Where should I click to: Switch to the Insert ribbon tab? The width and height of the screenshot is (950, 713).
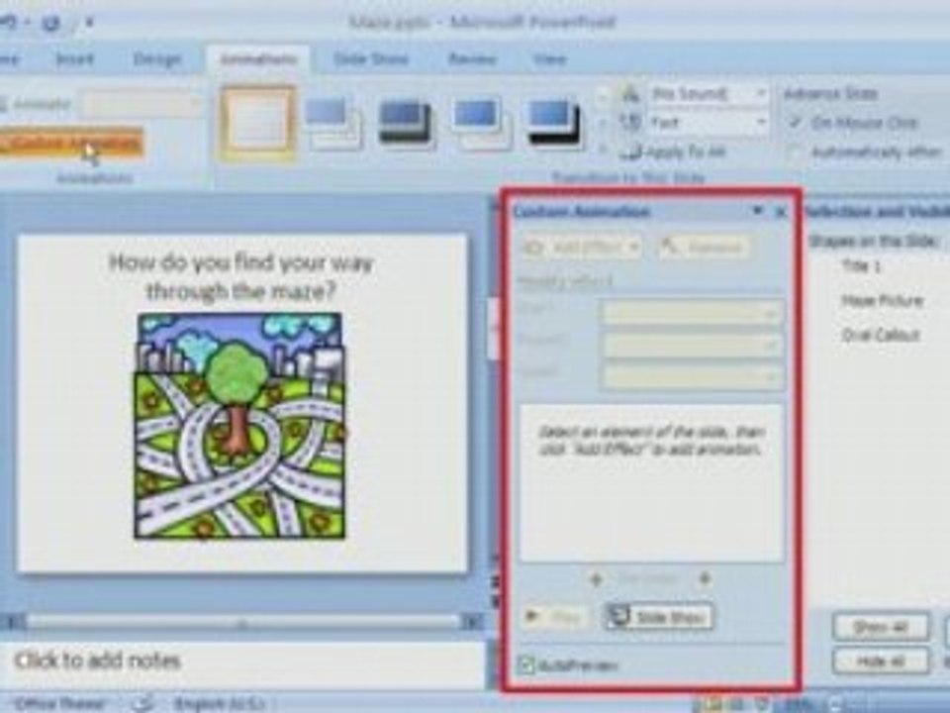74,59
